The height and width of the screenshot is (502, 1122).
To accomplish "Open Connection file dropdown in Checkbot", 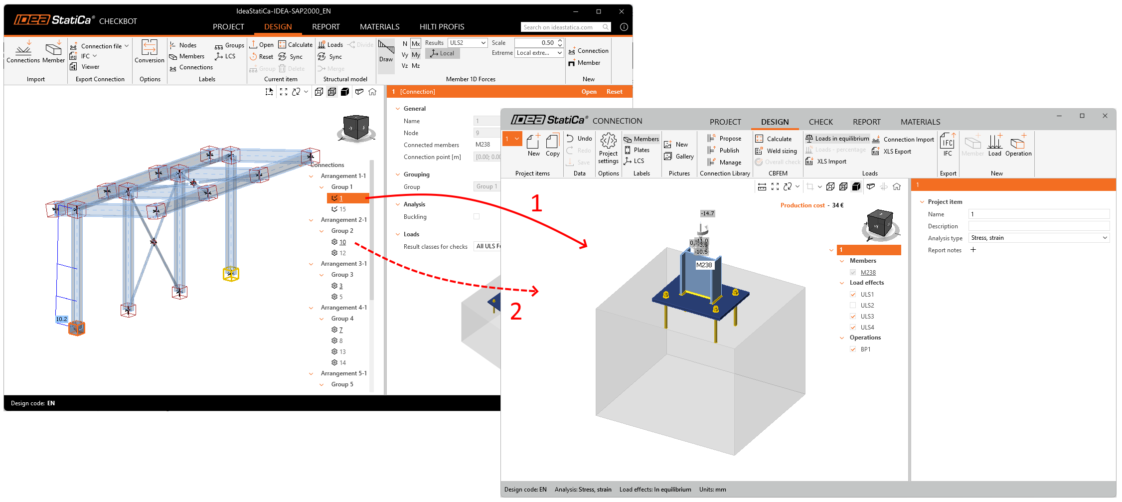I will 100,46.
